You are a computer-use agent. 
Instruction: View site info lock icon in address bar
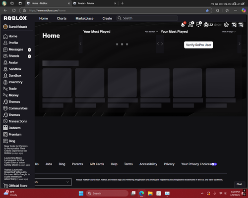[24, 10]
